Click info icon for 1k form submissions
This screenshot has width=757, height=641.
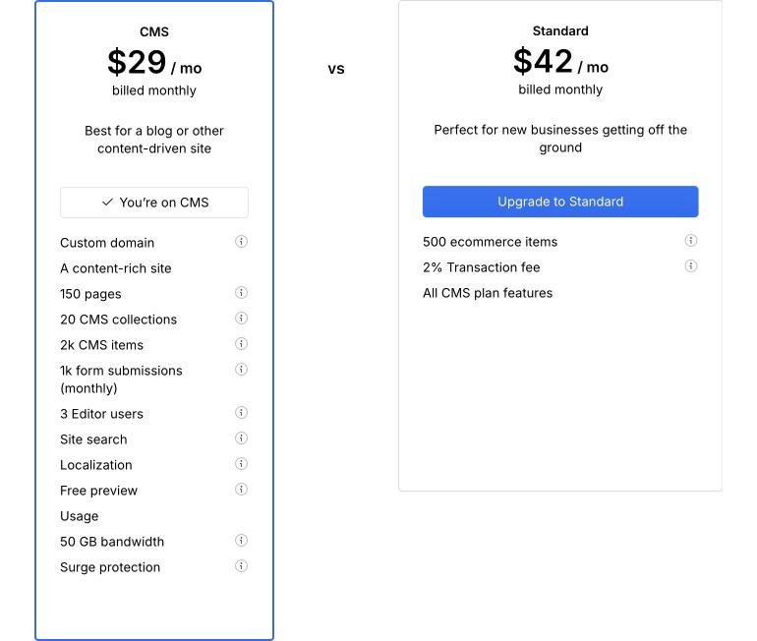pos(241,370)
